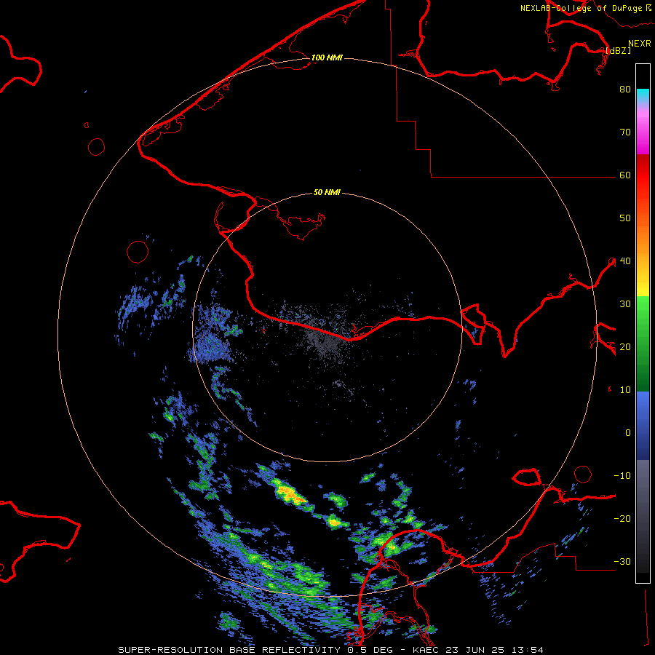Click the -20 value on dBZ scale
The width and height of the screenshot is (655, 655).
coord(622,518)
